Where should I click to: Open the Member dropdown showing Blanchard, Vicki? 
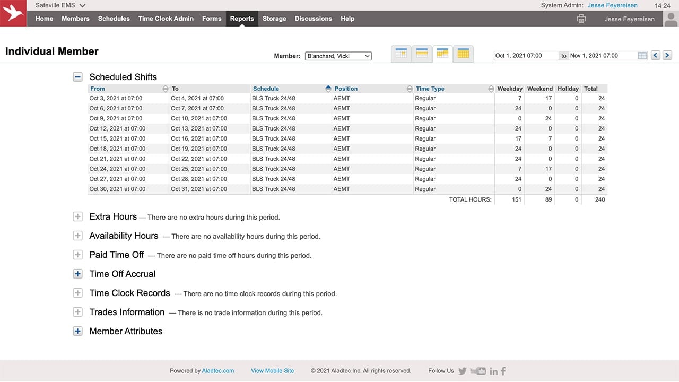pos(338,56)
